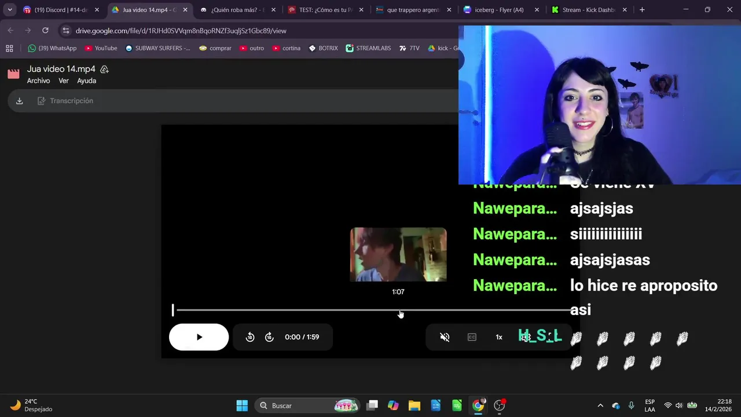
Task: Click the red video file icon in Drive
Action: (x=13, y=74)
